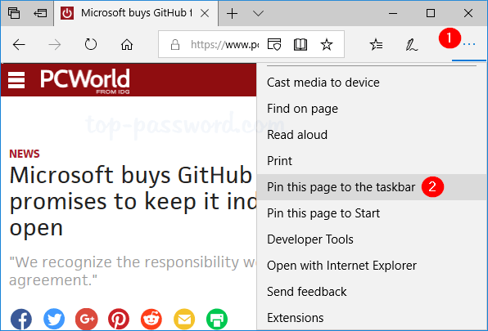Open PCWorld hamburger menu
Viewport: 488px width, 331px height.
[x=16, y=80]
